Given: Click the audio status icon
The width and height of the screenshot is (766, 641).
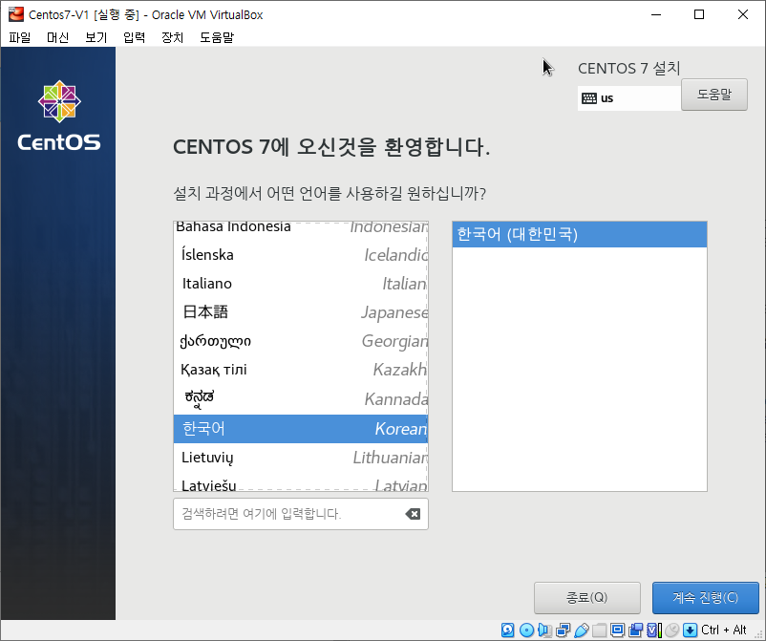Looking at the screenshot, I should [544, 630].
